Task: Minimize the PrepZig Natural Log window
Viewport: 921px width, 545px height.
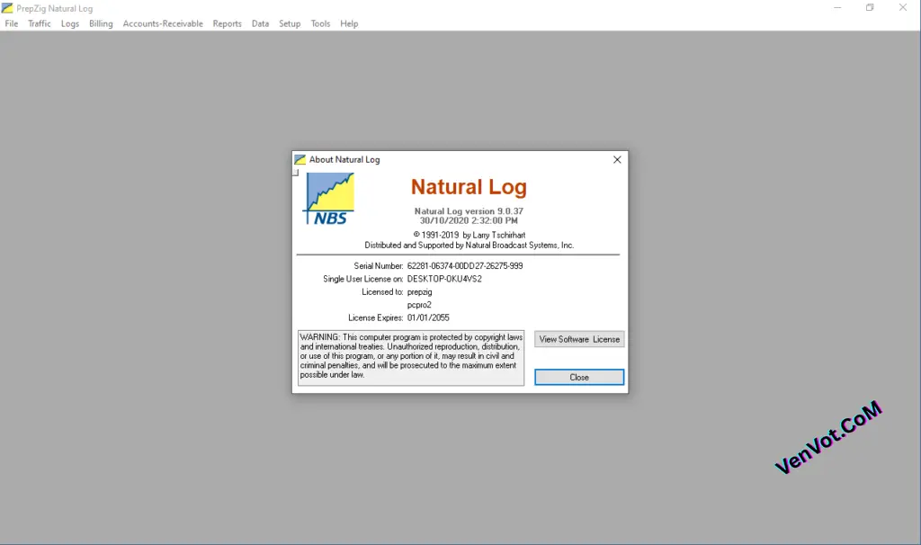Action: pyautogui.click(x=837, y=7)
